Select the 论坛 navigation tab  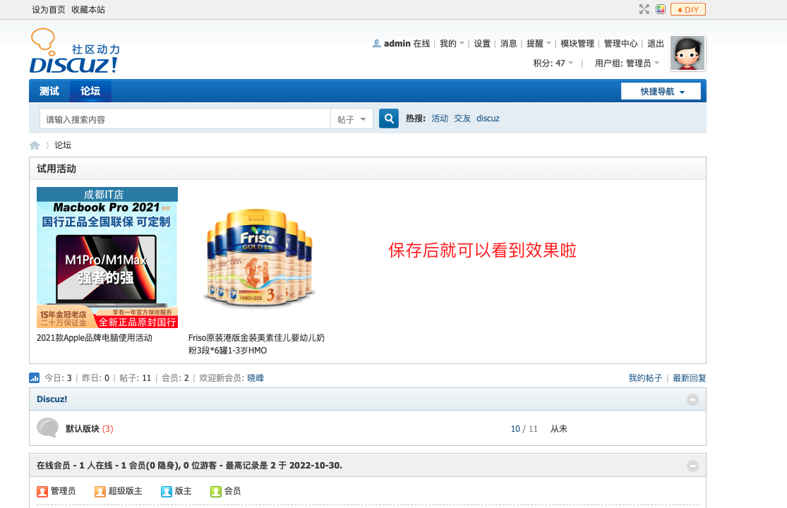pos(90,91)
